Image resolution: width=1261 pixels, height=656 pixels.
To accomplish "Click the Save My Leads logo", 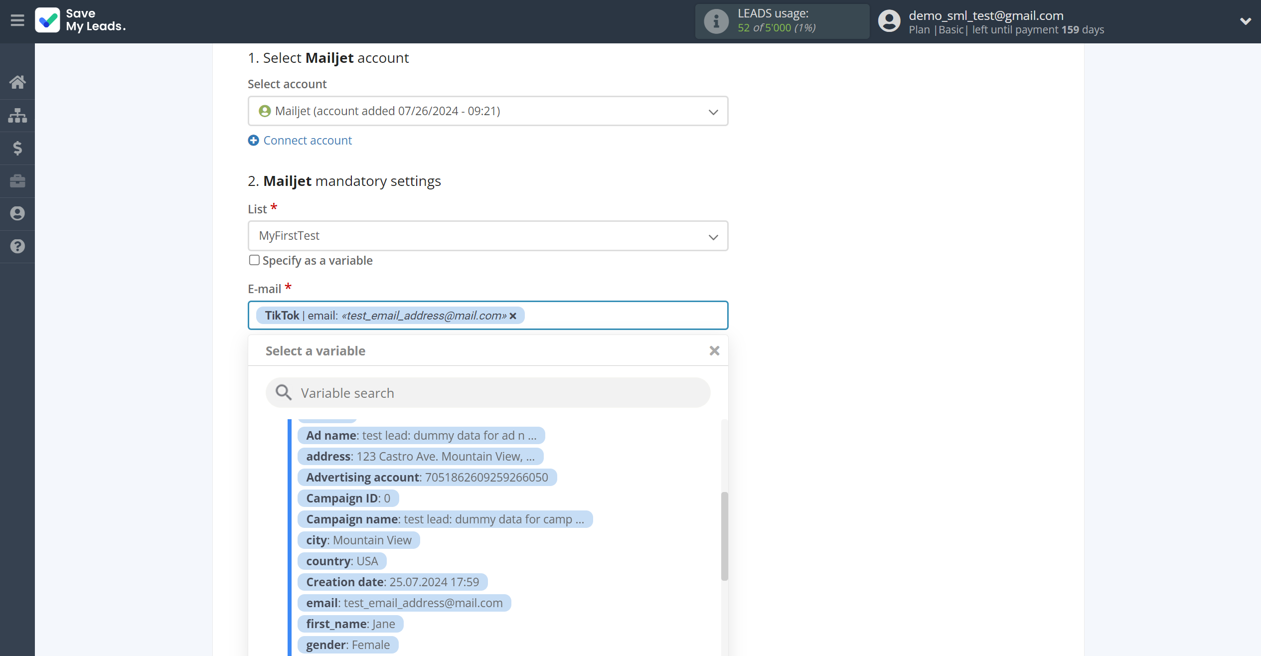I will [x=80, y=20].
